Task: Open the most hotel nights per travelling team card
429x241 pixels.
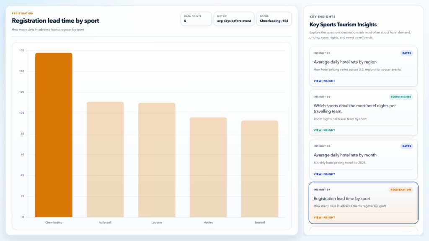Action: coord(354,108)
